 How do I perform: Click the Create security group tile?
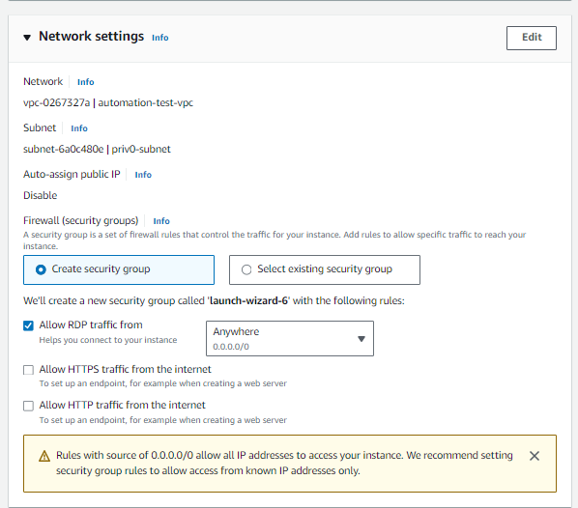119,269
